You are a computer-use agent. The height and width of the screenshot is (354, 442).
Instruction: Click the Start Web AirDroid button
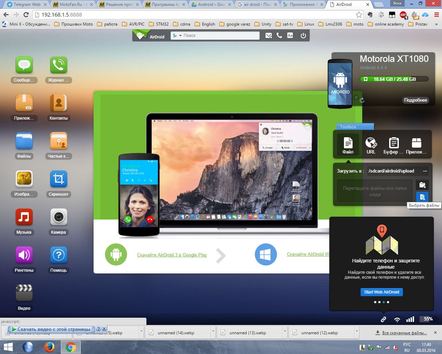click(382, 292)
